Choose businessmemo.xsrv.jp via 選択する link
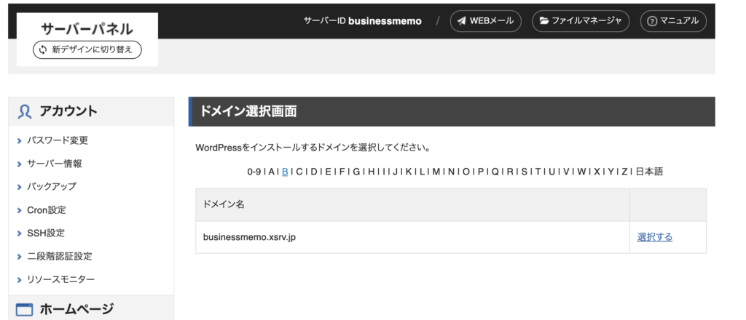This screenshot has width=746, height=320. 655,237
